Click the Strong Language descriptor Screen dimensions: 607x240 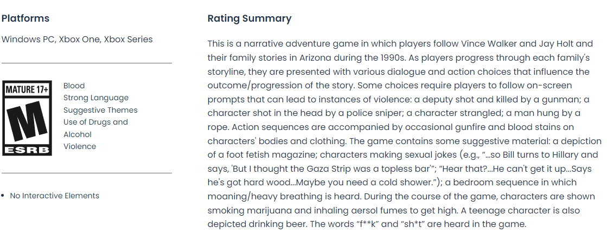[x=96, y=98]
